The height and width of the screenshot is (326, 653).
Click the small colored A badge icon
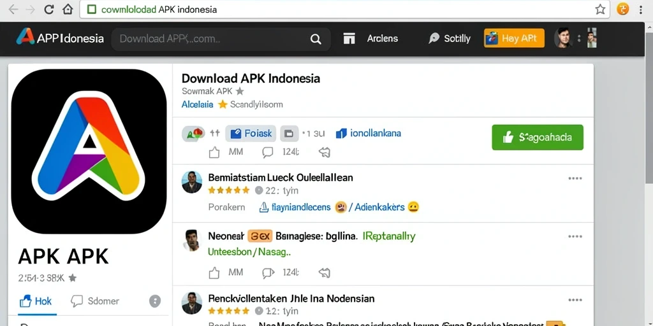click(x=193, y=134)
